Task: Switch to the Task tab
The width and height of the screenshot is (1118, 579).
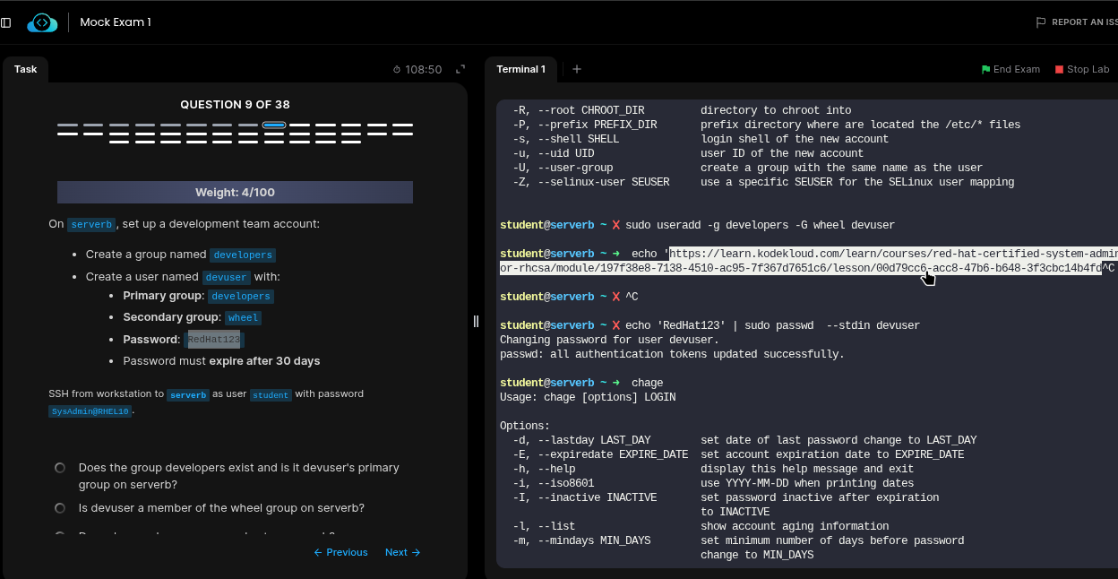Action: [25, 69]
